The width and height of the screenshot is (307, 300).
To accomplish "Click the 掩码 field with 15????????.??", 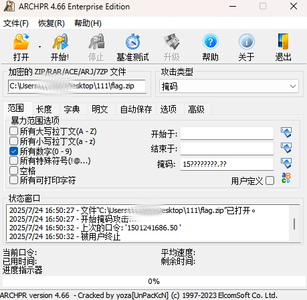I will 227,164.
